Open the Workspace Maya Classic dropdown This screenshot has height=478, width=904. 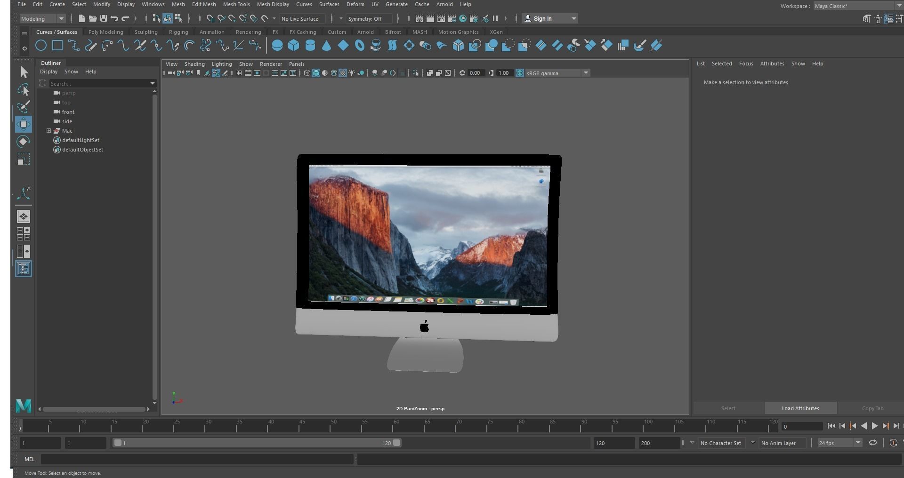point(858,6)
